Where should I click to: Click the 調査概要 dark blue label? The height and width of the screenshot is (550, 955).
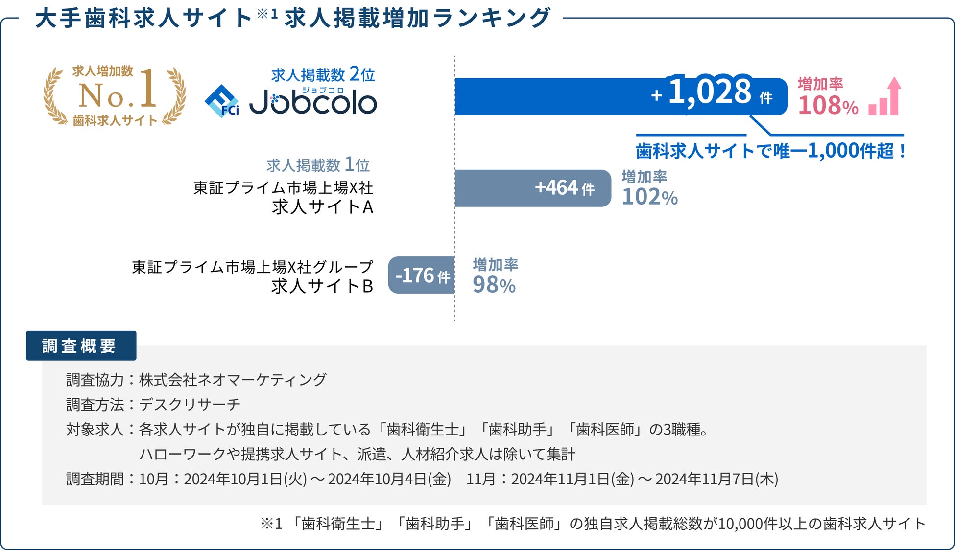[81, 346]
